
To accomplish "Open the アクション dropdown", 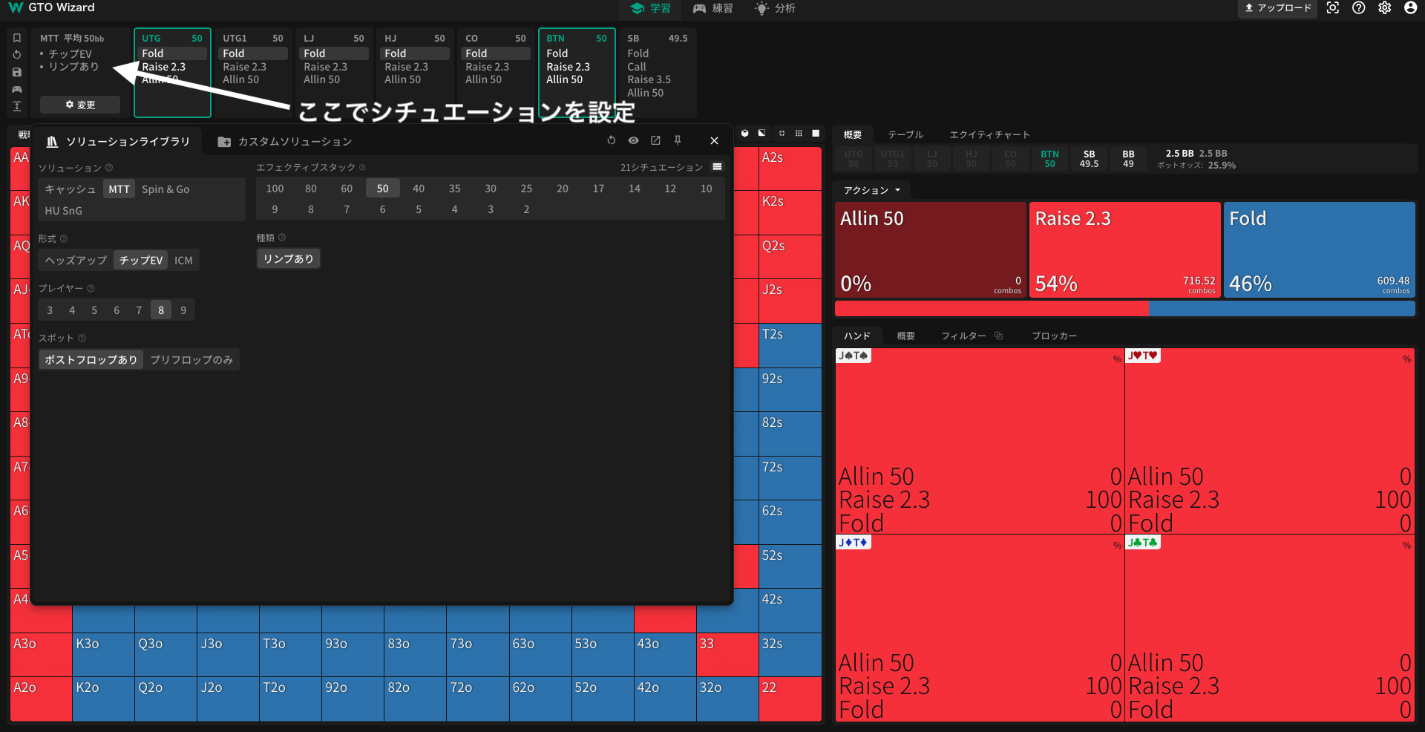I will pos(872,191).
